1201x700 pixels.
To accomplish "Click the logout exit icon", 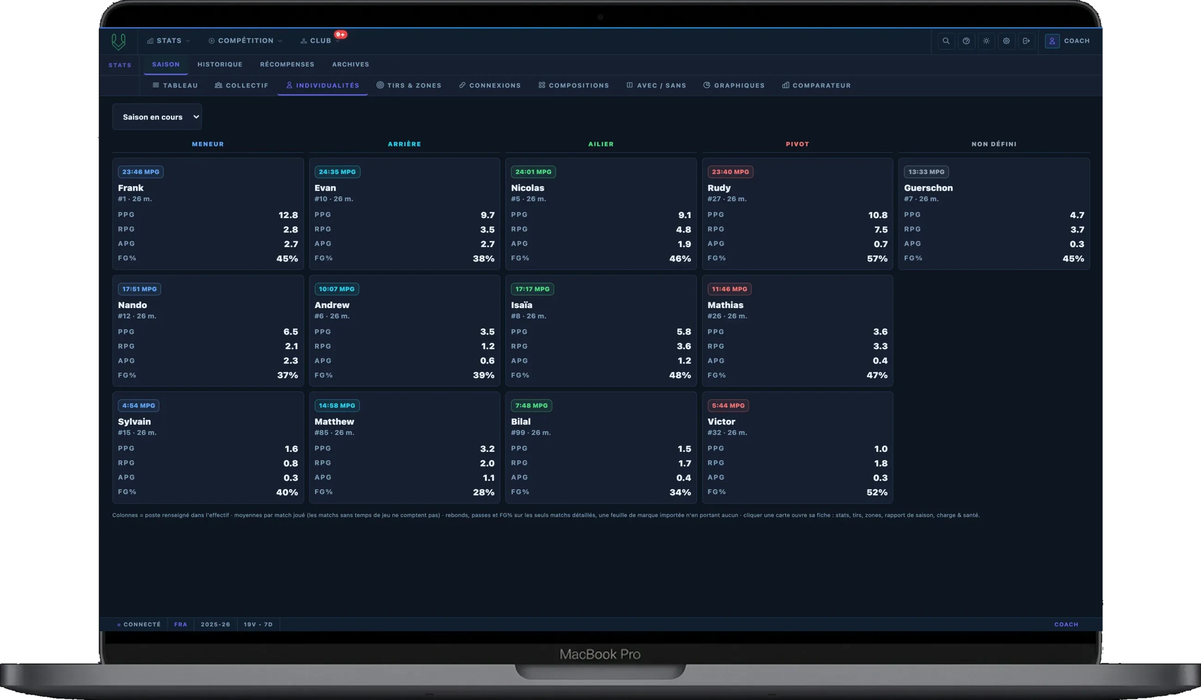I will click(1026, 41).
